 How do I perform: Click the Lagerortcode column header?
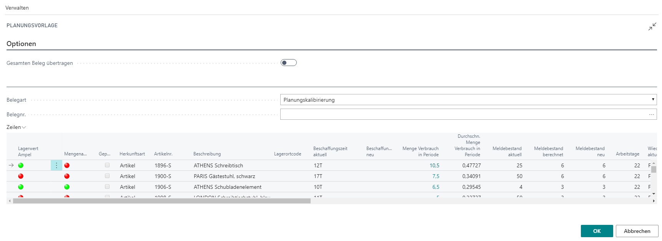[x=288, y=154]
